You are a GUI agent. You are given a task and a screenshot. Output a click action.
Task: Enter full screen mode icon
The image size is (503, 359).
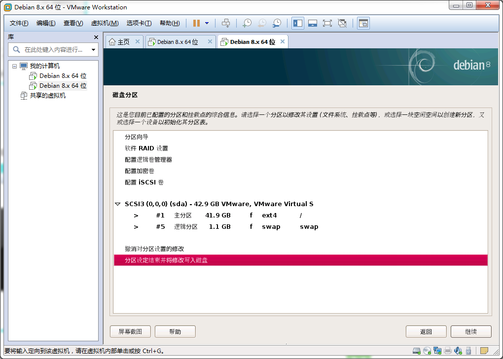pyautogui.click(x=327, y=23)
